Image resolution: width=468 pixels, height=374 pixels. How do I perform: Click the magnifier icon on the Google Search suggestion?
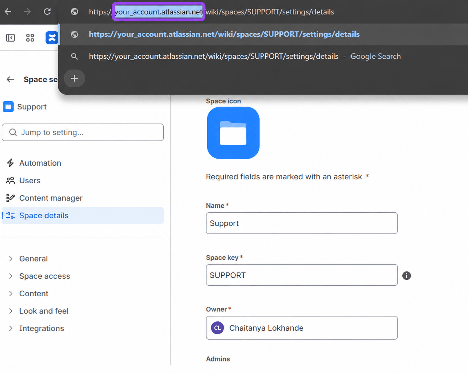[74, 56]
